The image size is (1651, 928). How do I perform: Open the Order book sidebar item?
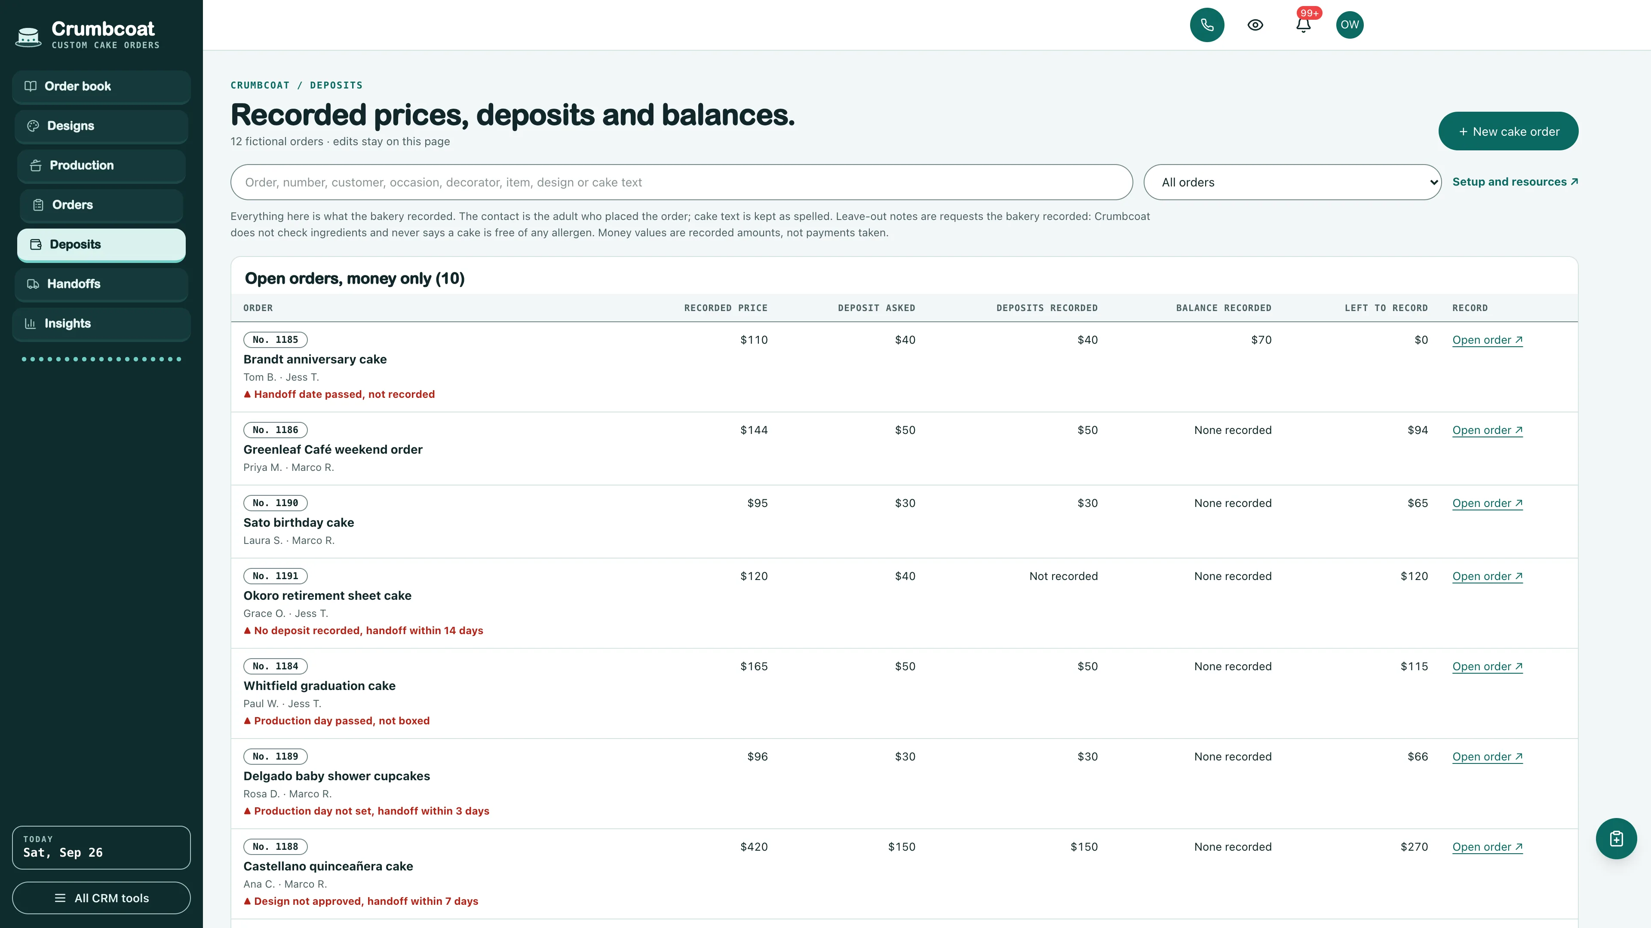coord(101,86)
